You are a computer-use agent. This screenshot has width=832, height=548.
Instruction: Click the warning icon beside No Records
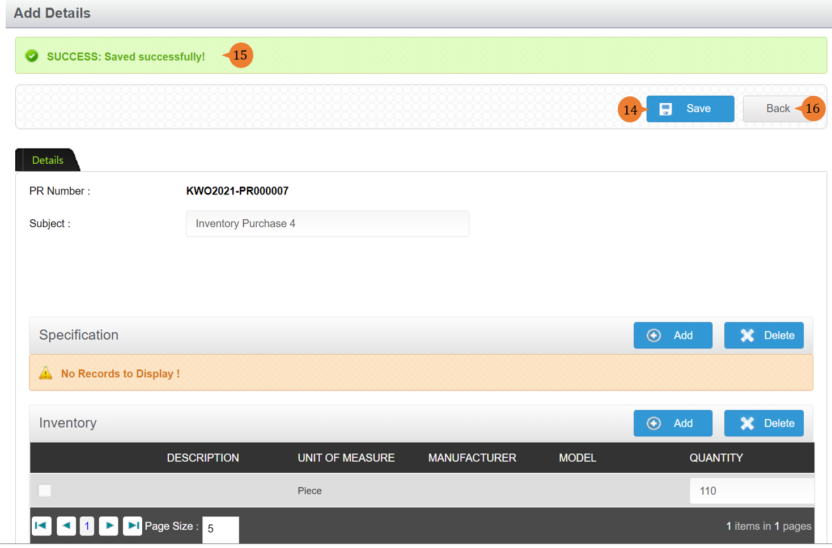45,373
